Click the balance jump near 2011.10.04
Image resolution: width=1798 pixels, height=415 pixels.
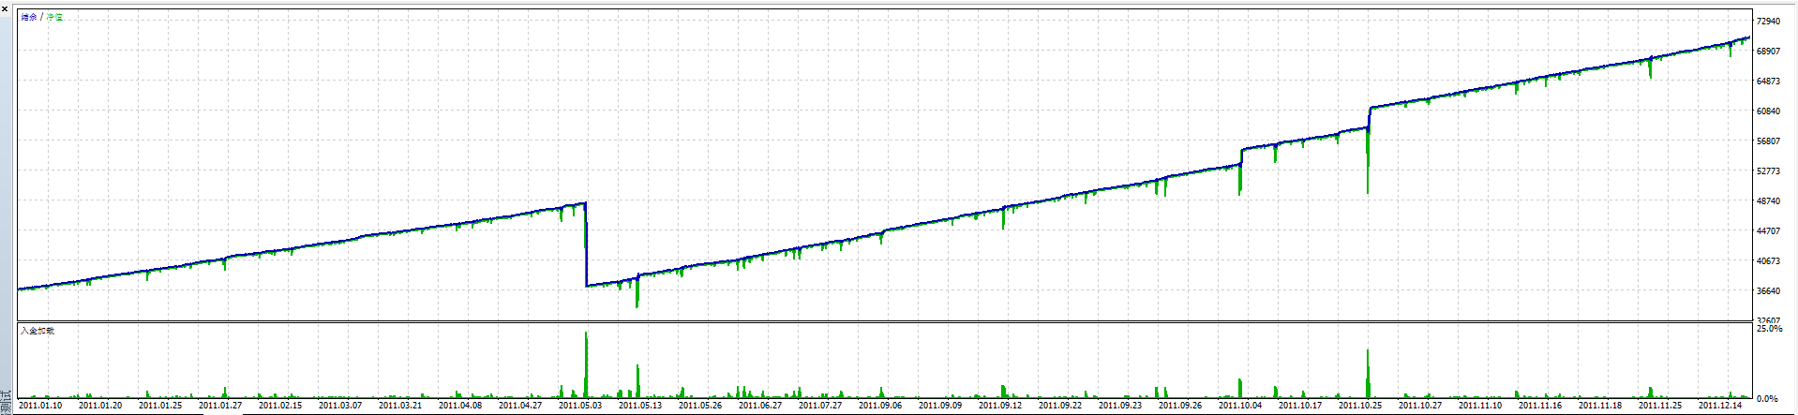1241,157
